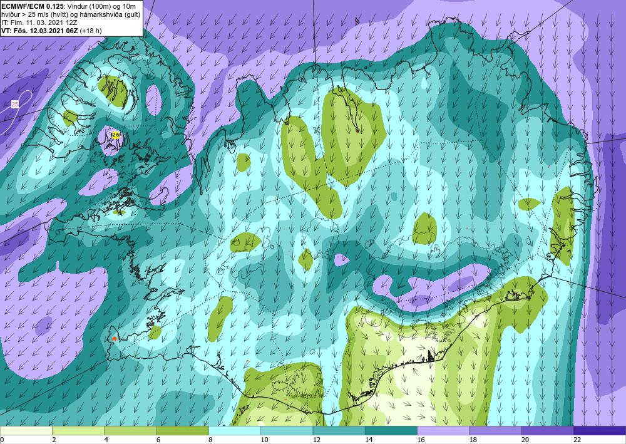Click the scale tick label '20'
The height and width of the screenshot is (444, 626).
click(525, 440)
